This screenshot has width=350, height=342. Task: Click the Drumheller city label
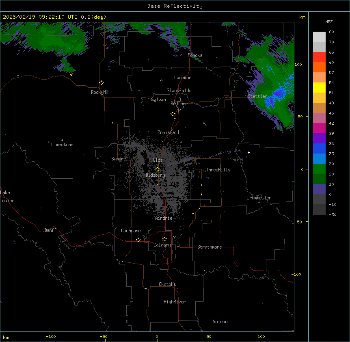259,198
